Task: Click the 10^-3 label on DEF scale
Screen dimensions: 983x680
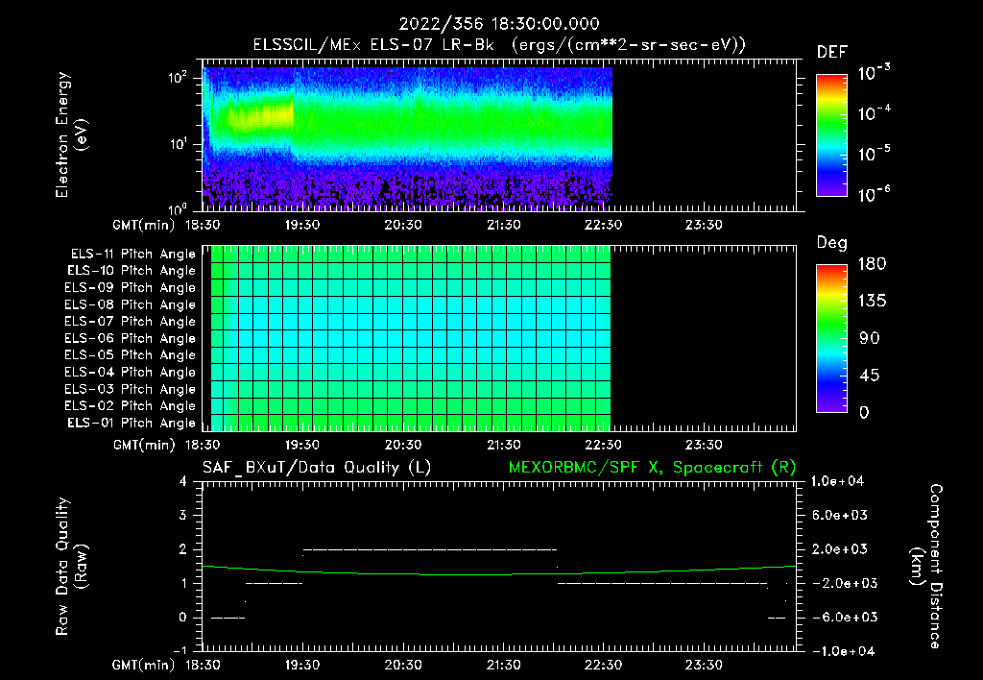Action: click(874, 73)
